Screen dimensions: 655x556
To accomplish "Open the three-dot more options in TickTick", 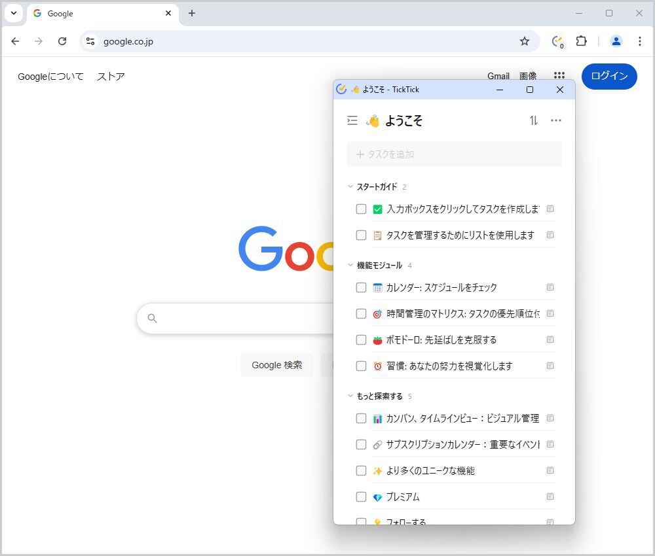I will (x=556, y=120).
